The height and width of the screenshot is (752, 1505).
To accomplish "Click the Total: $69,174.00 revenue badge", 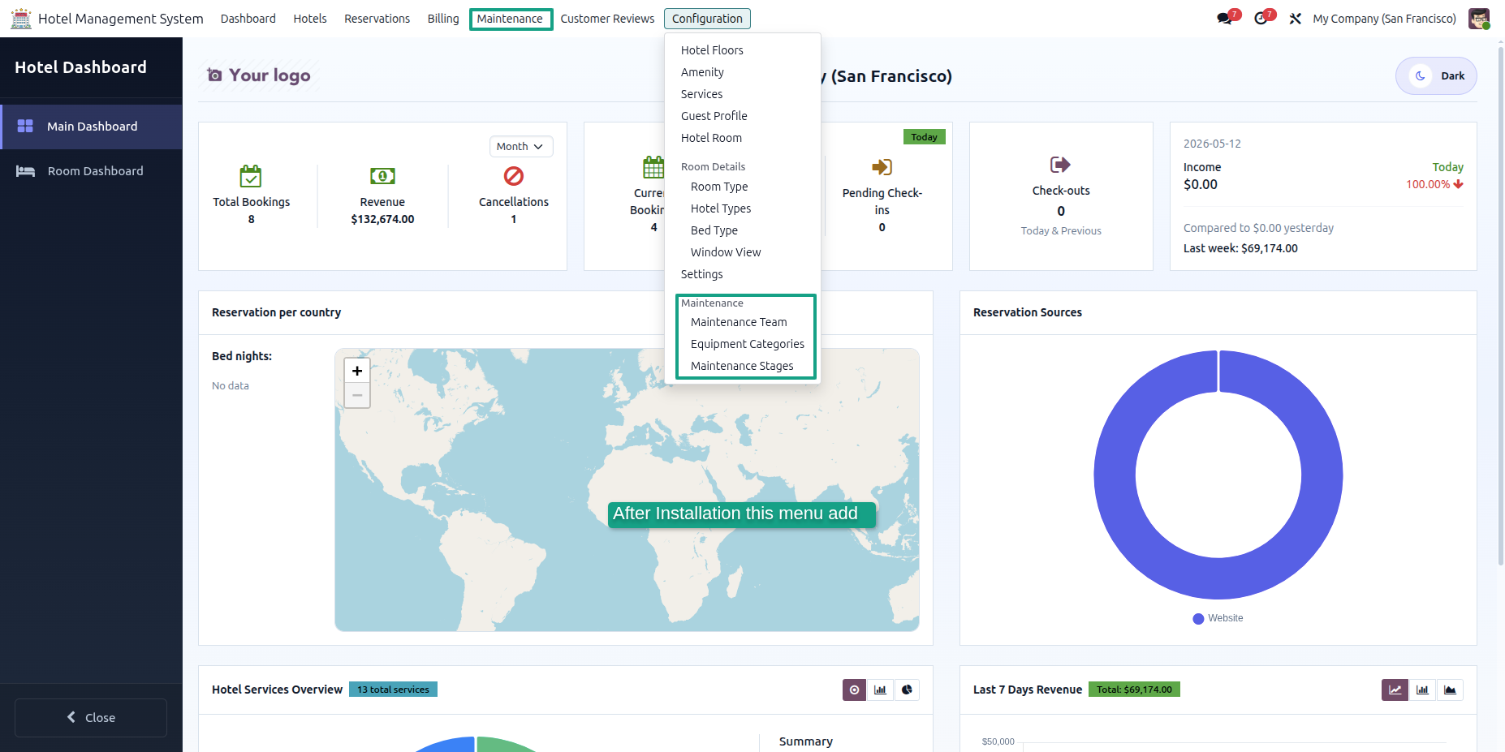I will [x=1134, y=690].
